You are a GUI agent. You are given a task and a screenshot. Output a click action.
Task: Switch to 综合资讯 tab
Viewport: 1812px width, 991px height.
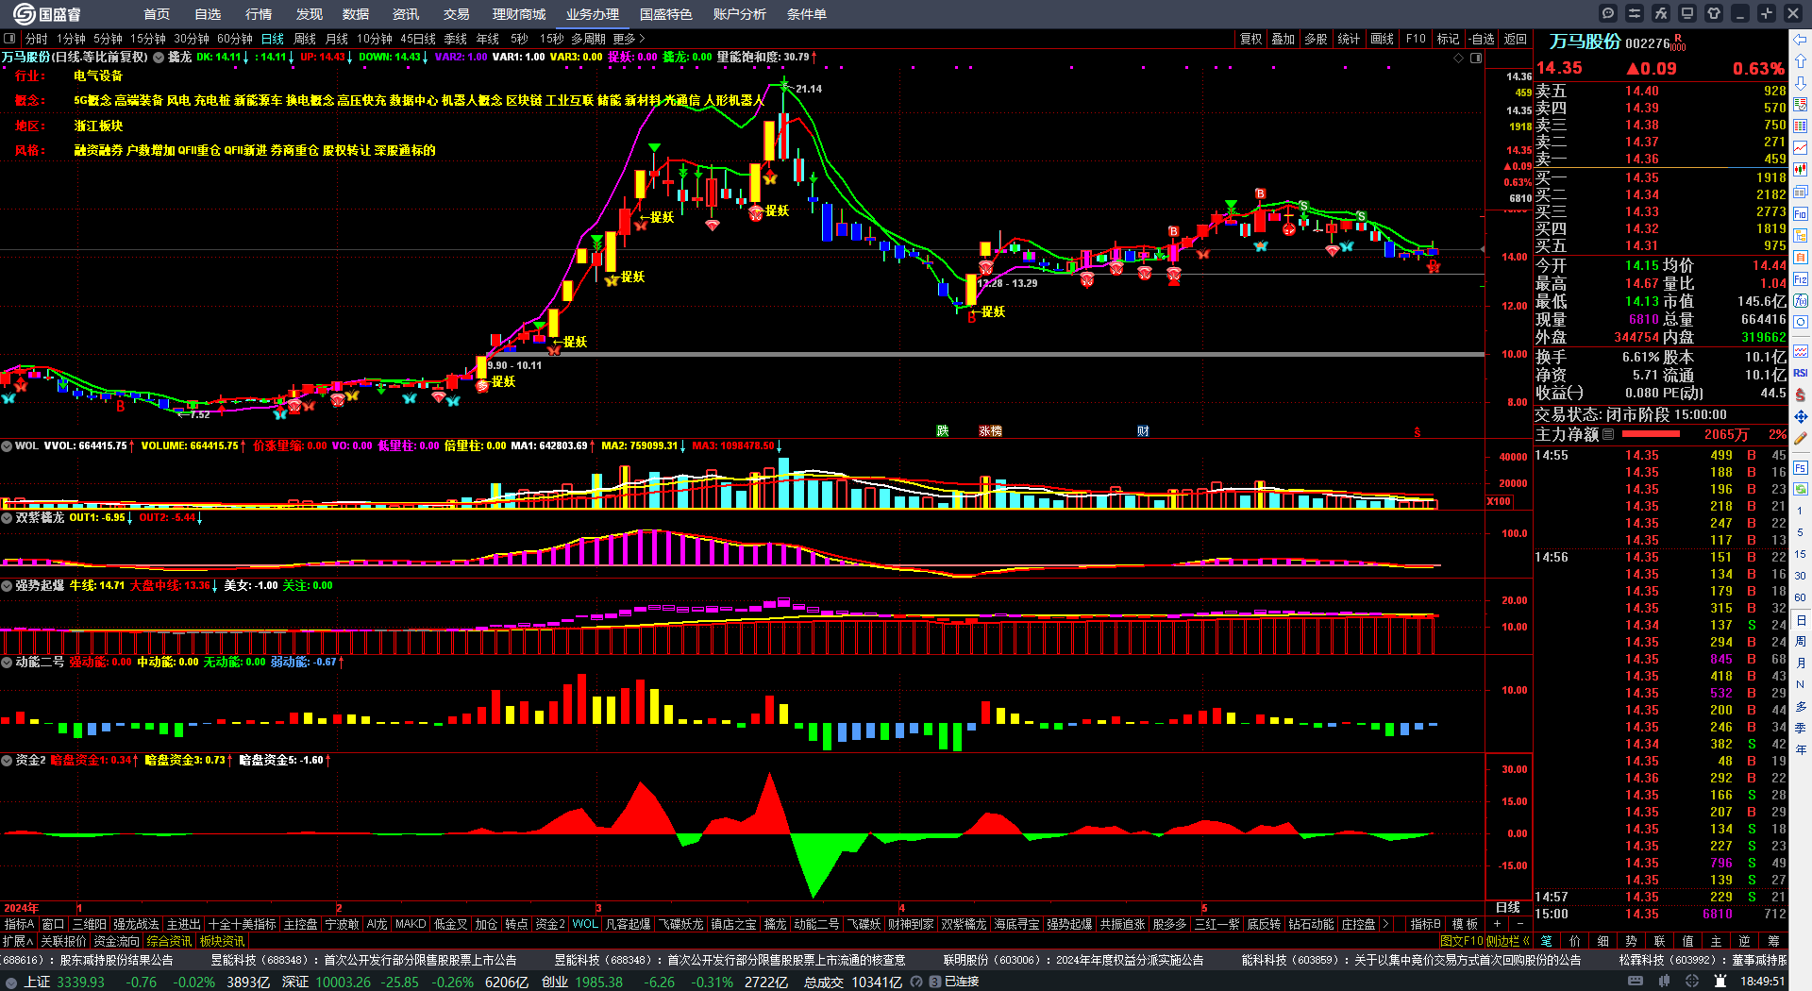(169, 941)
